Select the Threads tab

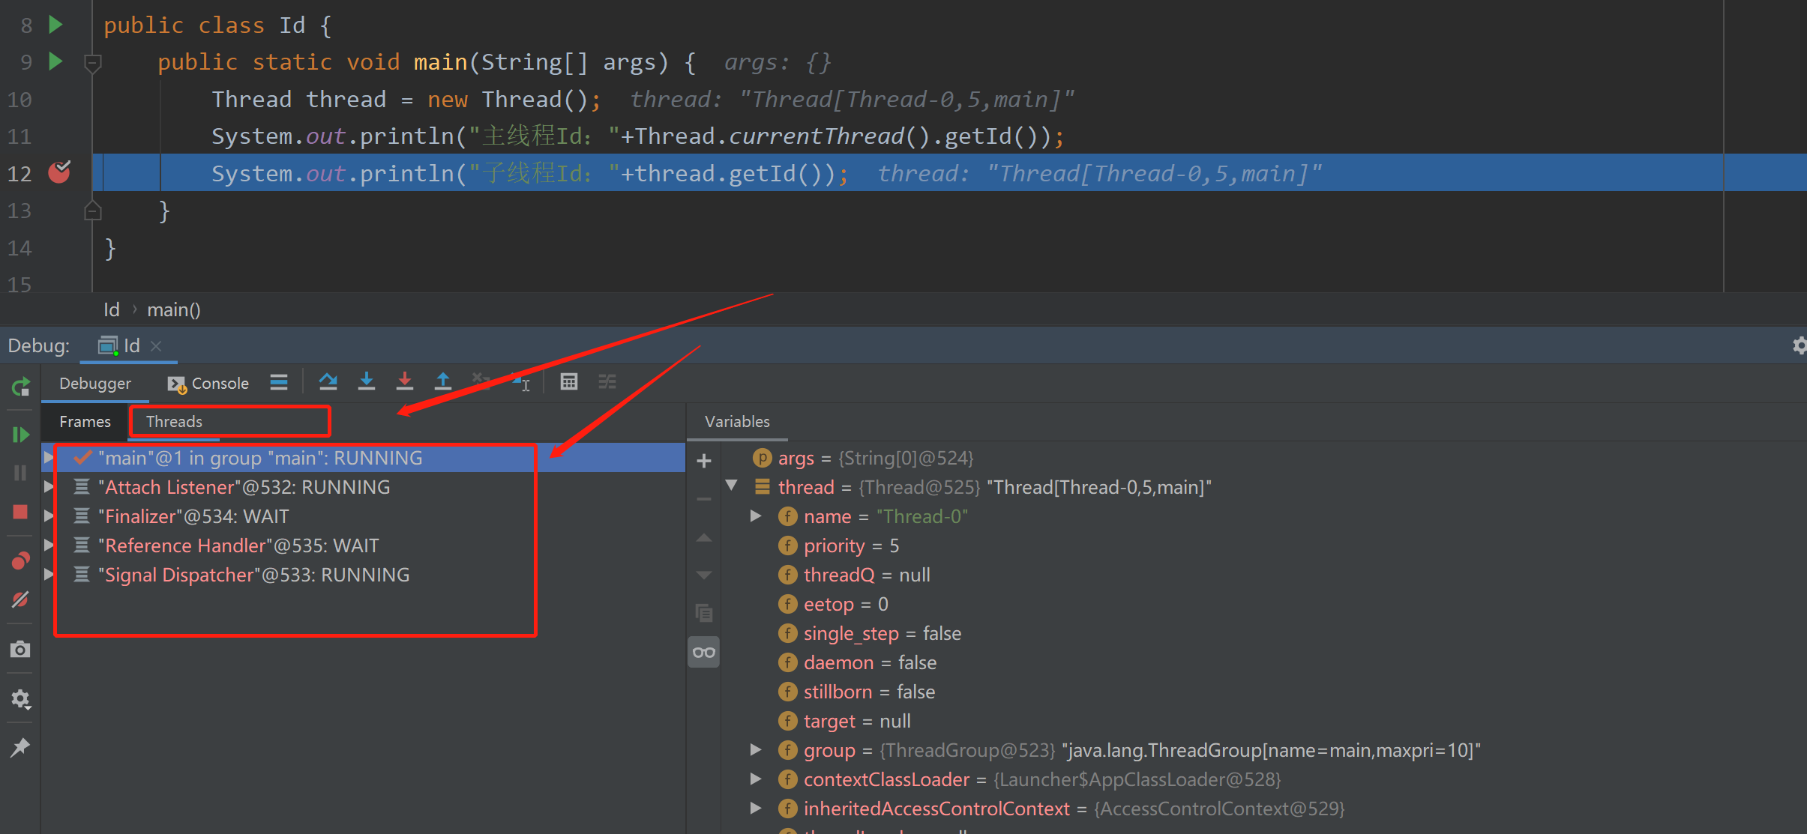pos(174,422)
